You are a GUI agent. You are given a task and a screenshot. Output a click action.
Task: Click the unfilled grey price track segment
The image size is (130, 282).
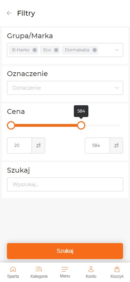pos(102,125)
